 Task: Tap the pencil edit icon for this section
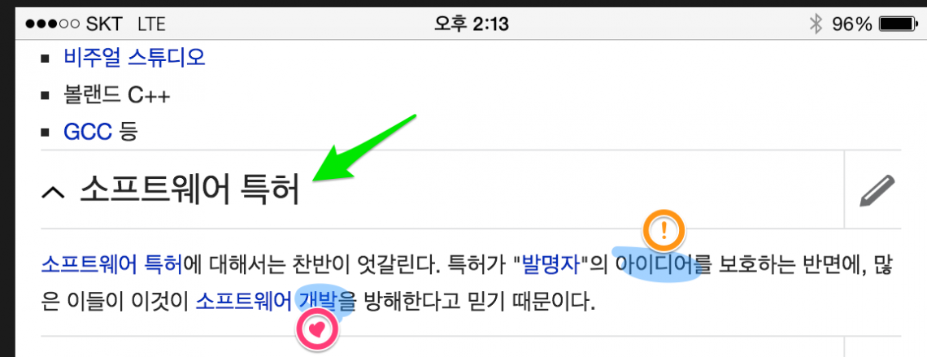pyautogui.click(x=877, y=190)
